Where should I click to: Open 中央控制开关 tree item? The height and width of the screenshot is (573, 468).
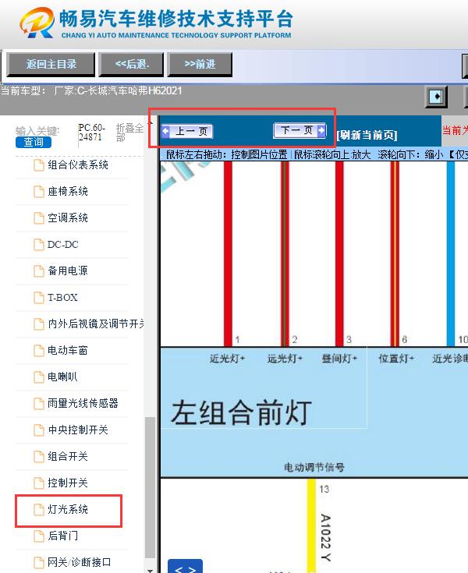point(78,430)
